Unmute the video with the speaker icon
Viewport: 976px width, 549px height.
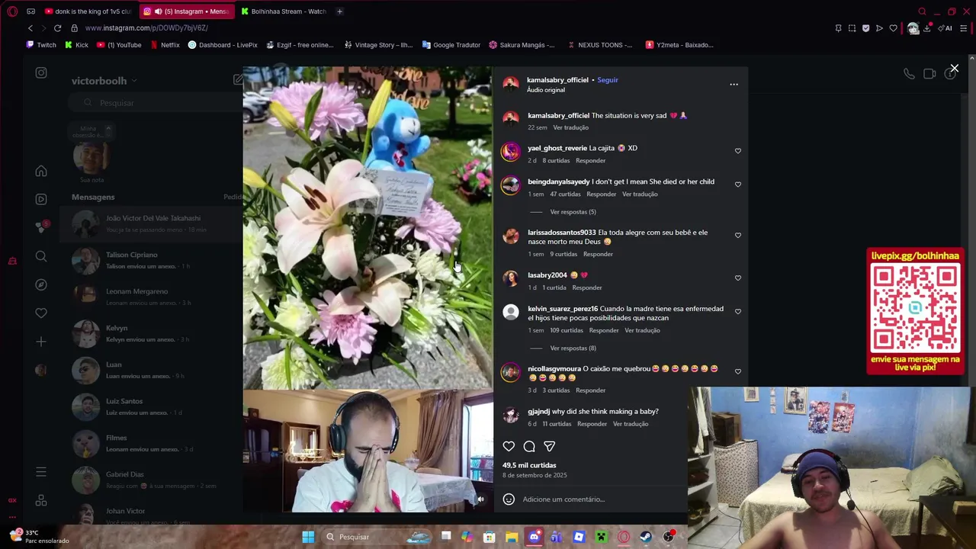[480, 499]
